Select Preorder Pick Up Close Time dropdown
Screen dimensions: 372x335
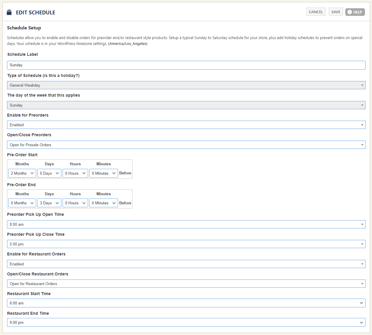(186, 244)
